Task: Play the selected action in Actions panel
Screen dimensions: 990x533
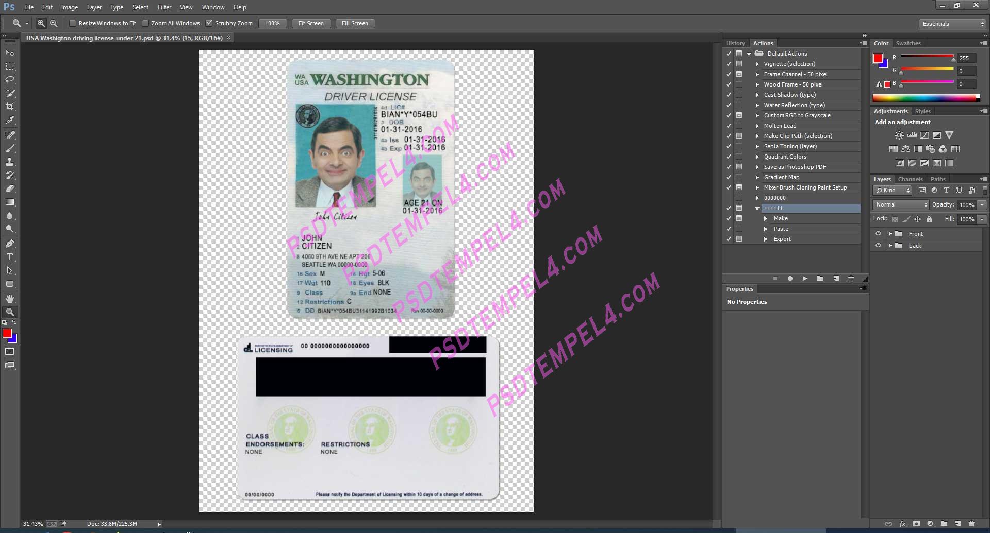Action: (805, 278)
